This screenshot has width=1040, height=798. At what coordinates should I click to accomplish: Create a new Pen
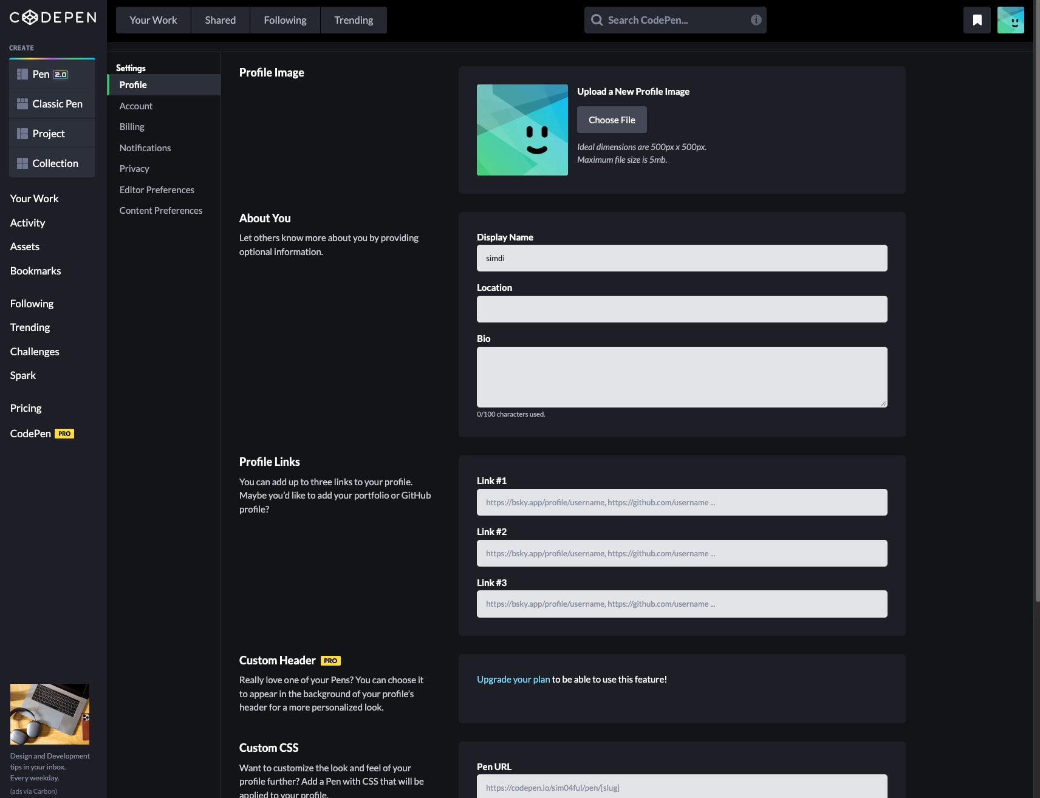point(52,74)
